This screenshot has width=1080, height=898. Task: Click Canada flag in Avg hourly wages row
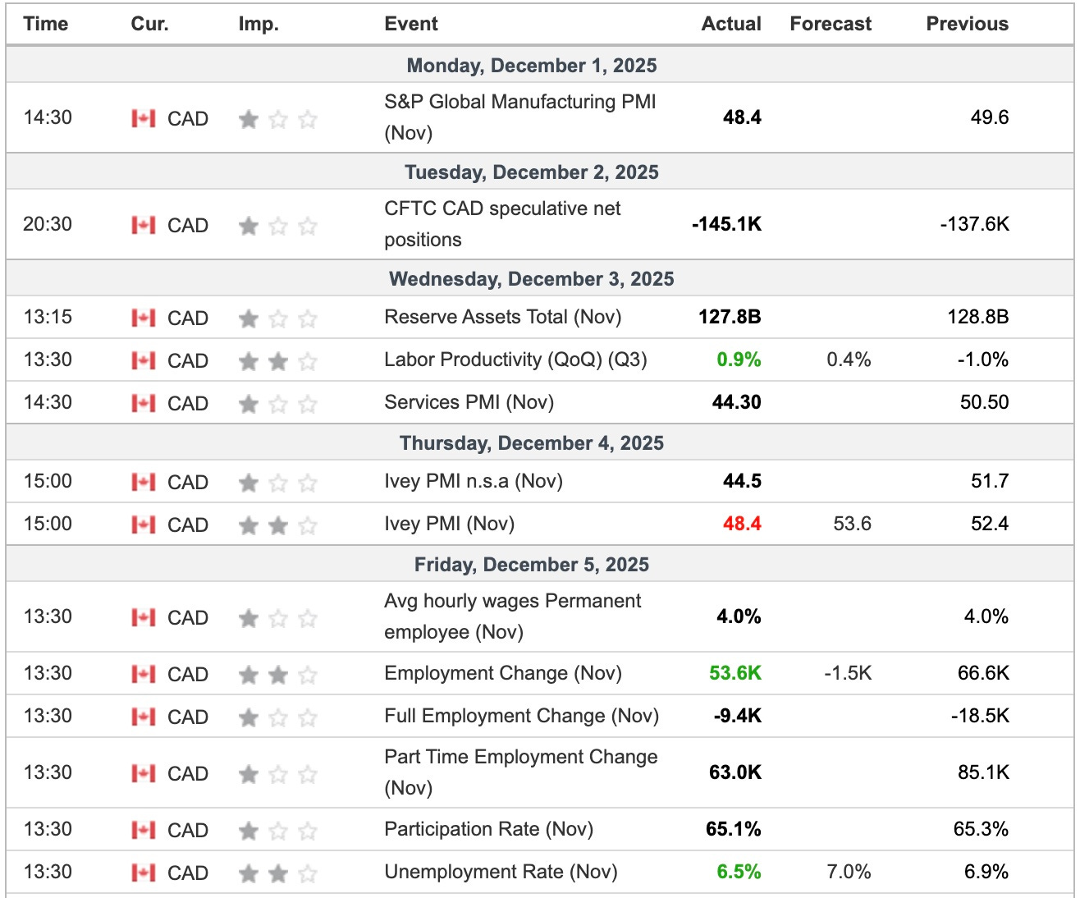click(144, 618)
